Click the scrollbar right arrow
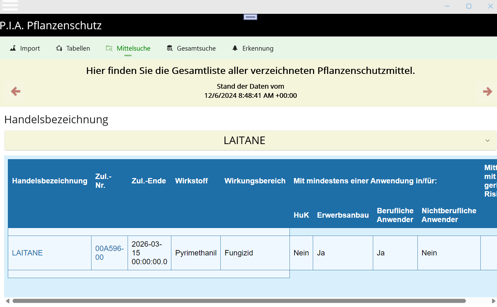Viewport: 497px width, 307px height. pyautogui.click(x=493, y=301)
